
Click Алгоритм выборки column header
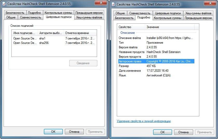[51, 33]
